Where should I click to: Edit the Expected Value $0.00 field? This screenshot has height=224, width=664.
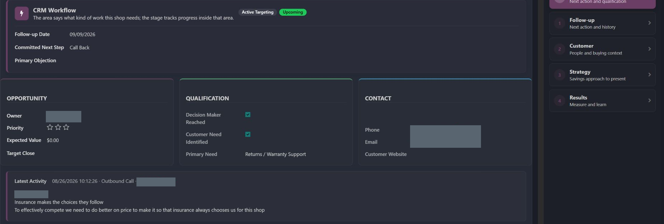[53, 140]
